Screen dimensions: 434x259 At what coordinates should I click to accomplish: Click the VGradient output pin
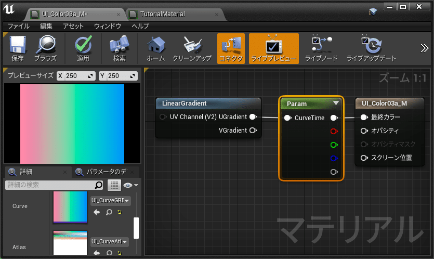(253, 130)
